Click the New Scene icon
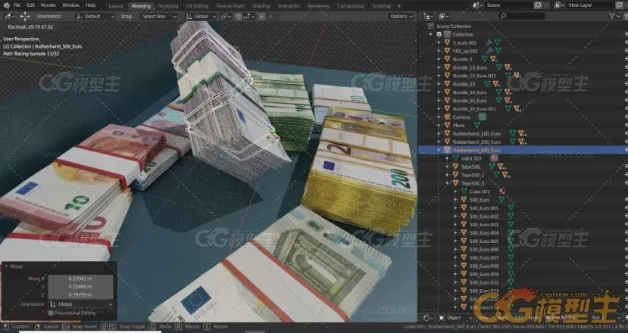628x333 pixels. coord(538,5)
